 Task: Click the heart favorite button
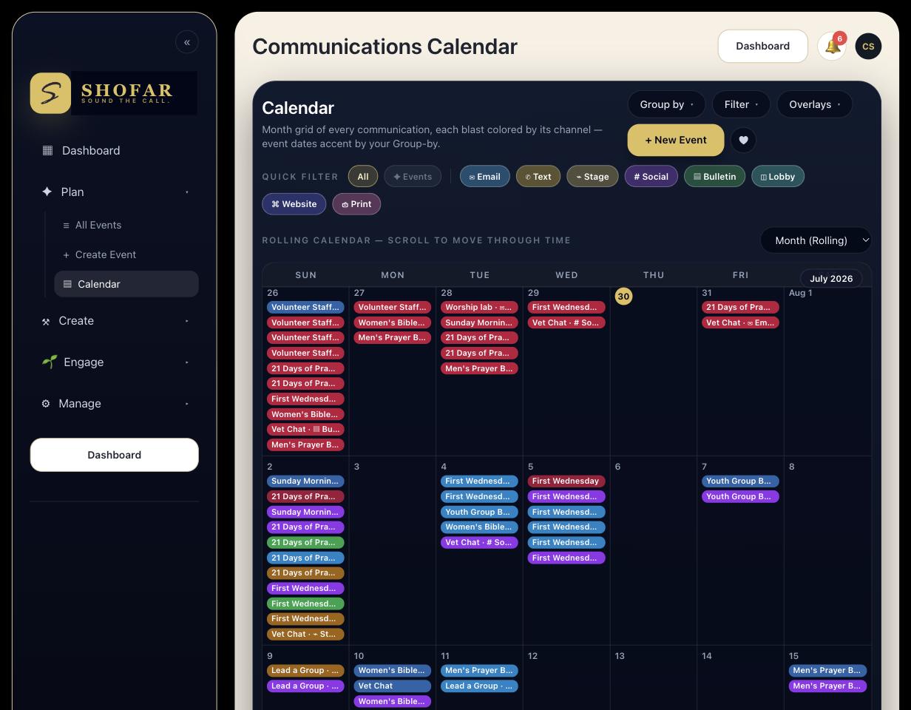pyautogui.click(x=743, y=141)
